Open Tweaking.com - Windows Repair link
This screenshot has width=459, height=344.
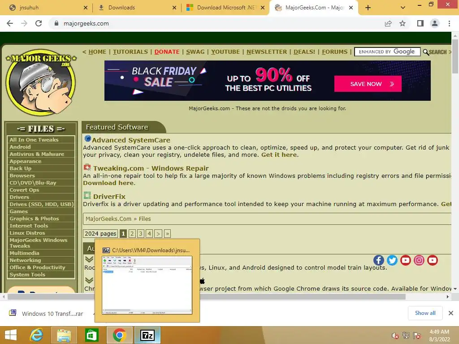click(151, 168)
